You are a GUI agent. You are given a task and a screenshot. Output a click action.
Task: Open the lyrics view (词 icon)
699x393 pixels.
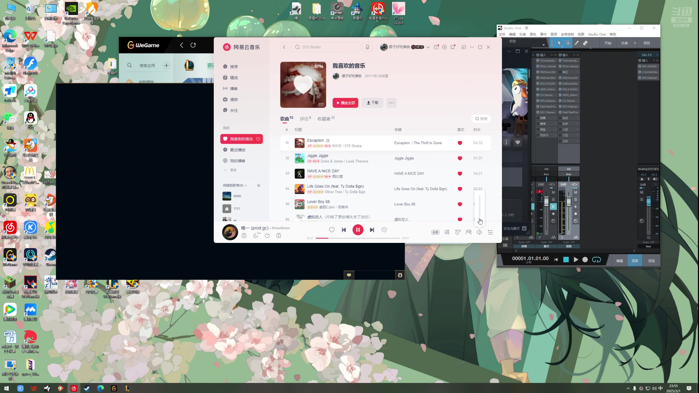click(x=447, y=232)
